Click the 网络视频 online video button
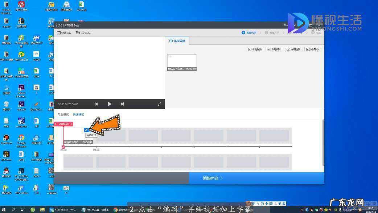The image size is (378, 213). 293,49
